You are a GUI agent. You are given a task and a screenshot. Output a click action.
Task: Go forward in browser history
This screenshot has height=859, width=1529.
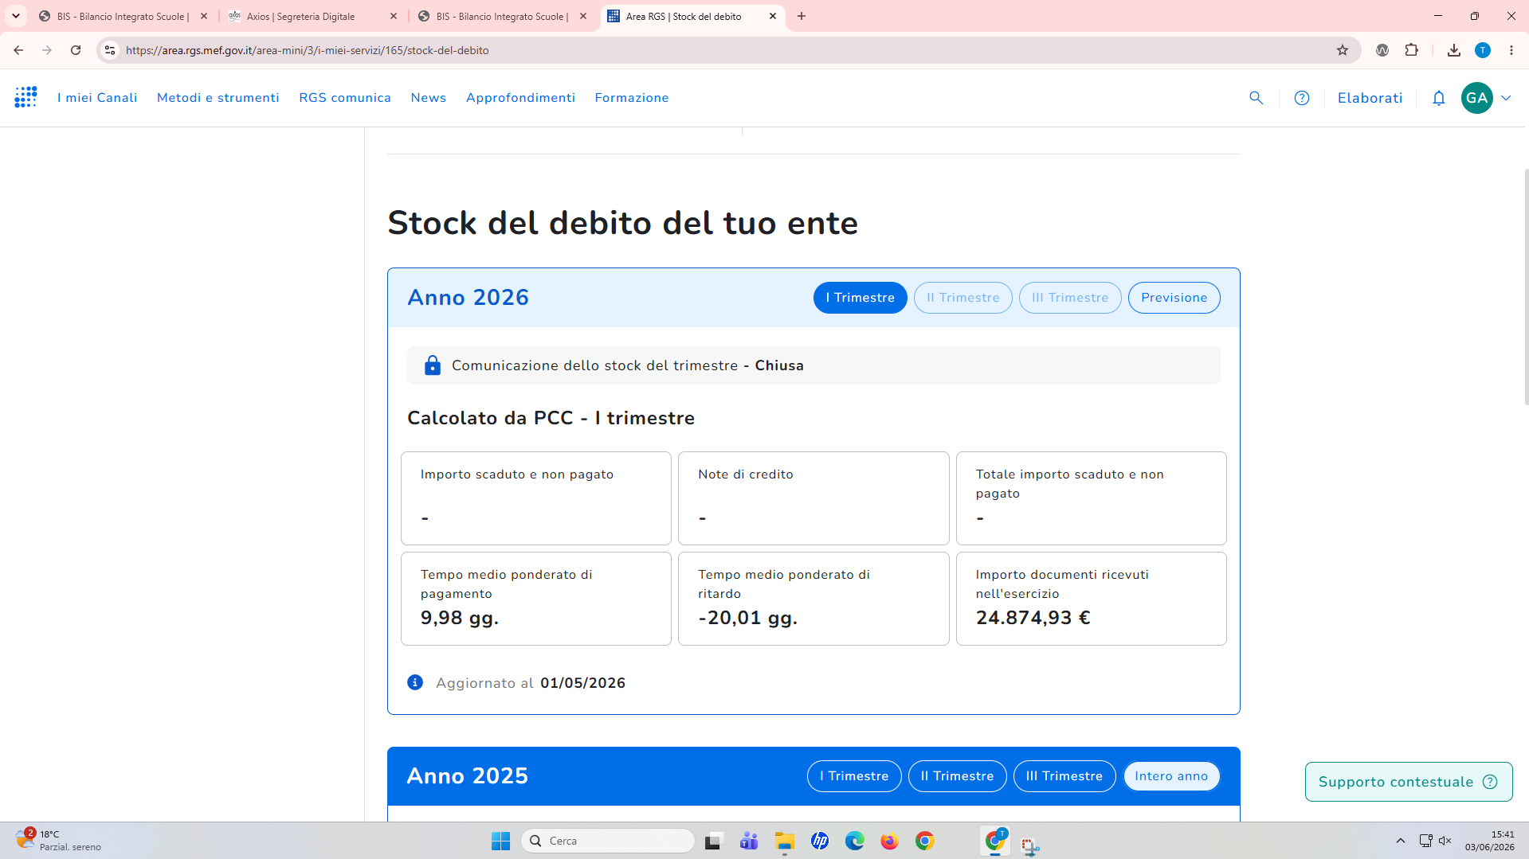pyautogui.click(x=47, y=50)
